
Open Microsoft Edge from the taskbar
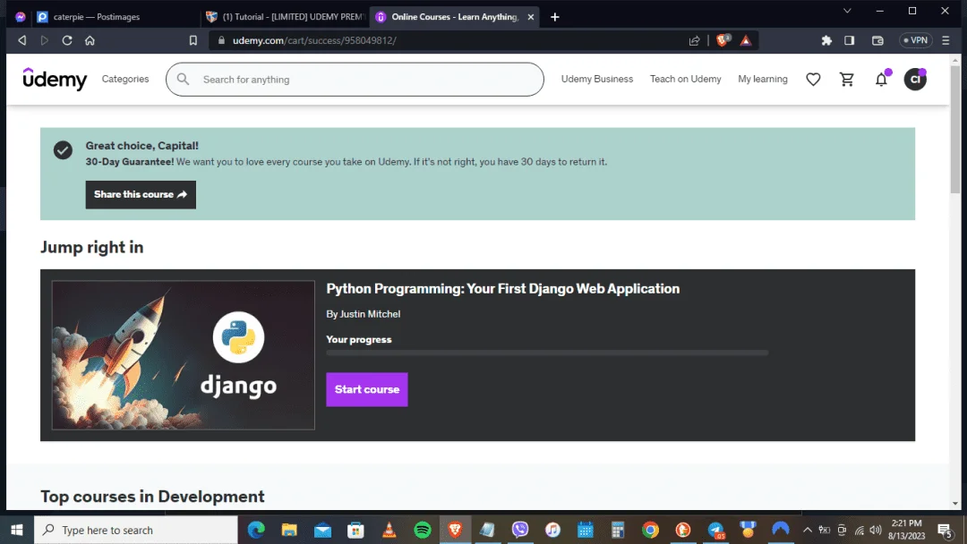(x=256, y=530)
